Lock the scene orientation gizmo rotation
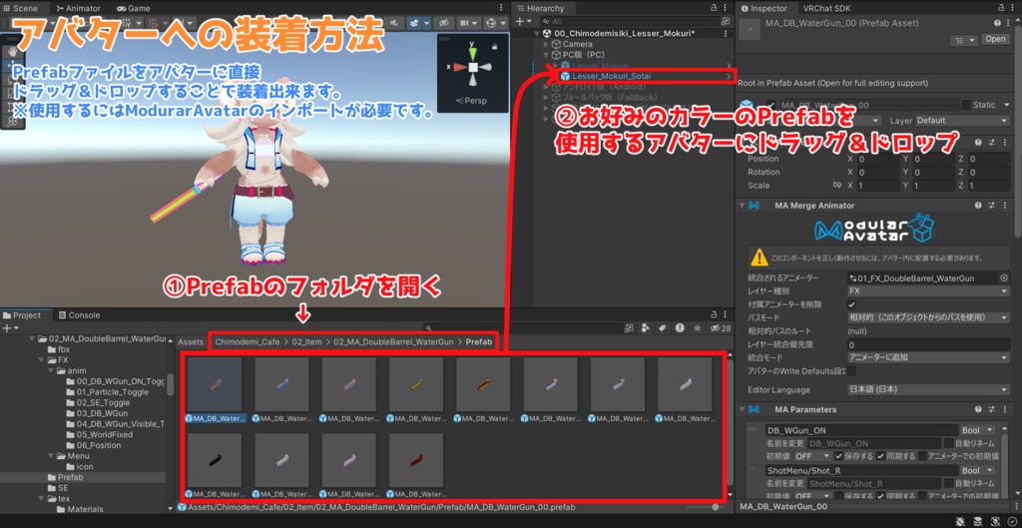The image size is (1022, 528). pyautogui.click(x=495, y=46)
